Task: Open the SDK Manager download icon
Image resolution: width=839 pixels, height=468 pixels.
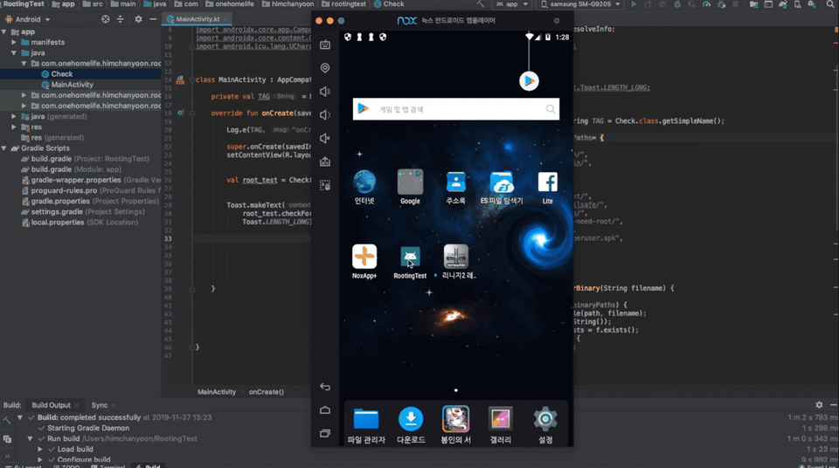Action: coord(812,3)
